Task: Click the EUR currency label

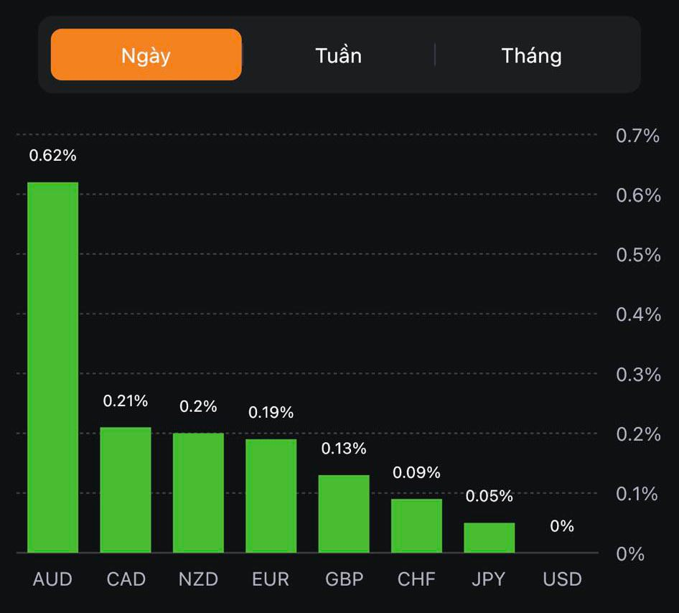Action: point(271,579)
